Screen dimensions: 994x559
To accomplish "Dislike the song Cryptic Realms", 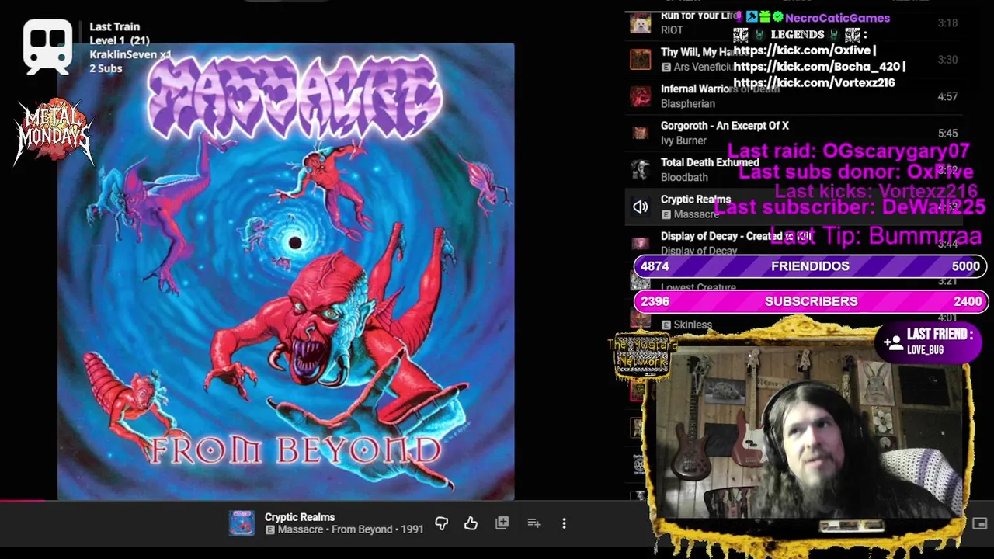I will click(441, 523).
